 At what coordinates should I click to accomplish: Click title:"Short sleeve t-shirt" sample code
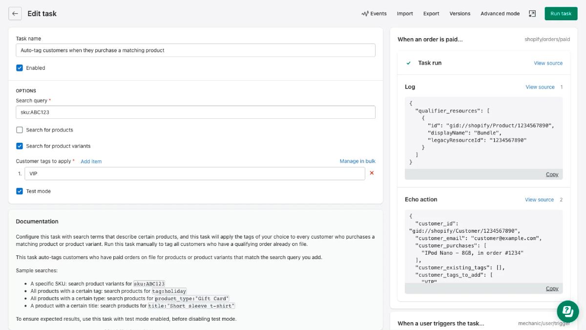[192, 306]
